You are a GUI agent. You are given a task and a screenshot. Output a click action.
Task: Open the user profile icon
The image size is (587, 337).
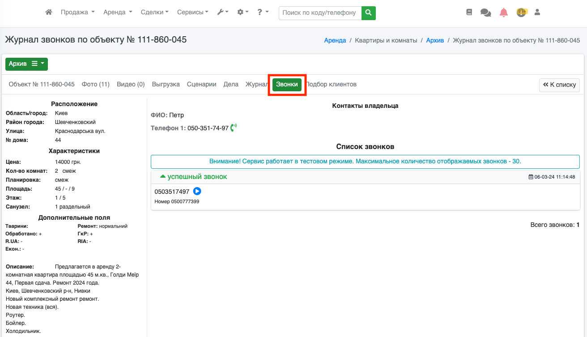point(537,13)
